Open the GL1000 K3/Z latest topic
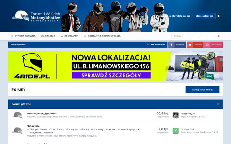 [188, 130]
